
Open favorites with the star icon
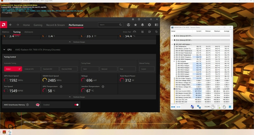(136, 25)
